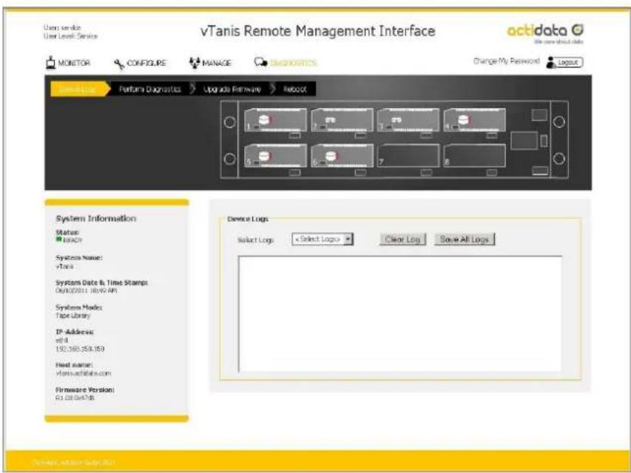Viewport: 631px width, 473px height.
Task: Select empty slot 8 in the library graphic
Action: [474, 155]
